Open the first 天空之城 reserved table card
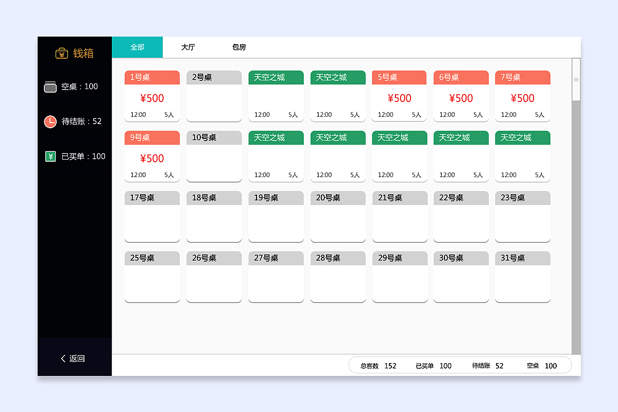This screenshot has height=412, width=618. tap(276, 96)
